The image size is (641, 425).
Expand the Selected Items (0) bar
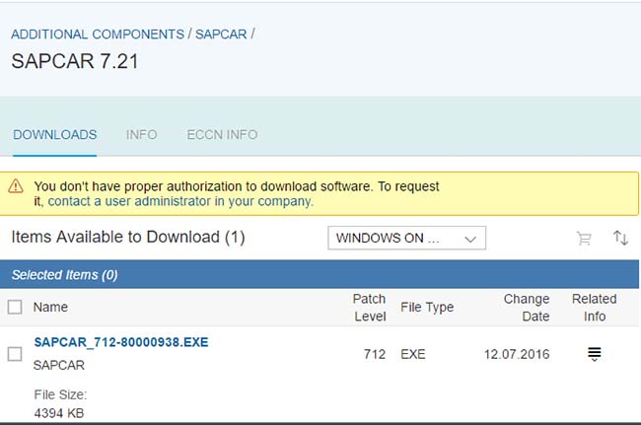click(x=320, y=274)
